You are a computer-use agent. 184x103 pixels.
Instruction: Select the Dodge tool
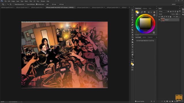point(132,42)
